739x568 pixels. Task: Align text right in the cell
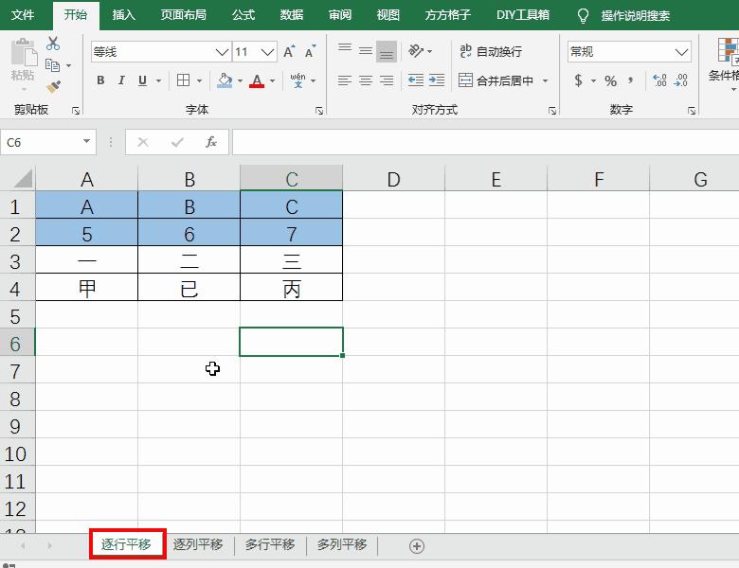coord(387,80)
